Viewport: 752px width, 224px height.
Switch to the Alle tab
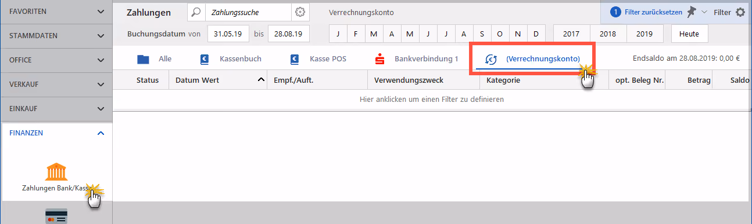click(154, 58)
